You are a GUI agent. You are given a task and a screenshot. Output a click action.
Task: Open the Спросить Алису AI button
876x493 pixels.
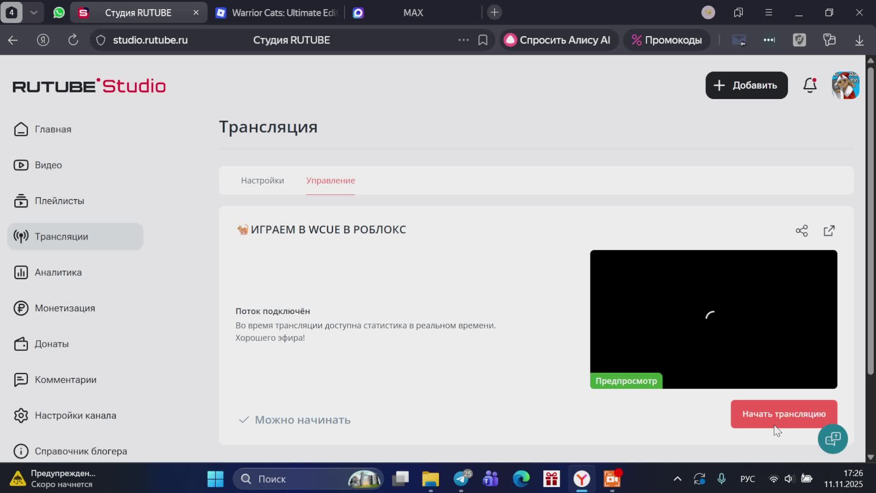point(558,40)
